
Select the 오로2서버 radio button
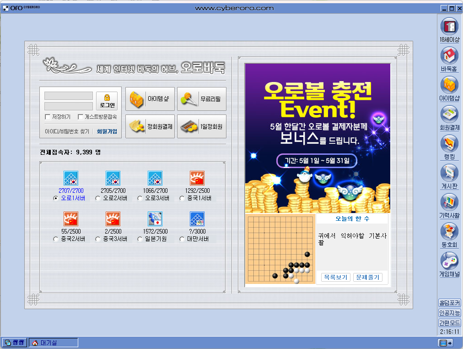pos(98,198)
